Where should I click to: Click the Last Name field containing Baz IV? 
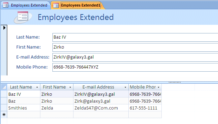135,37
